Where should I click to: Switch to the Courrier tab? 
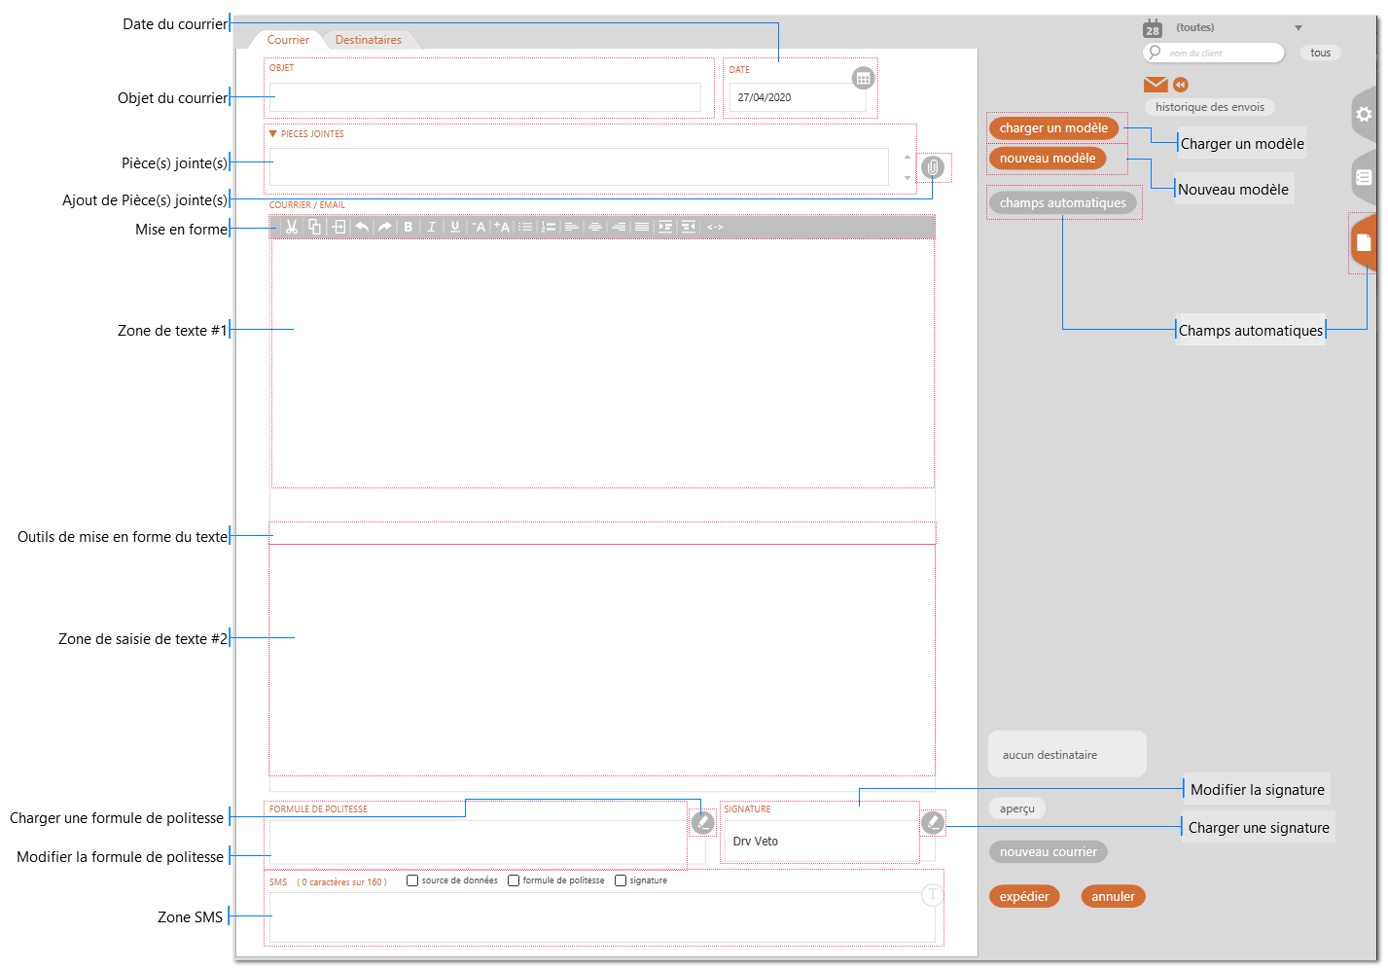point(288,40)
